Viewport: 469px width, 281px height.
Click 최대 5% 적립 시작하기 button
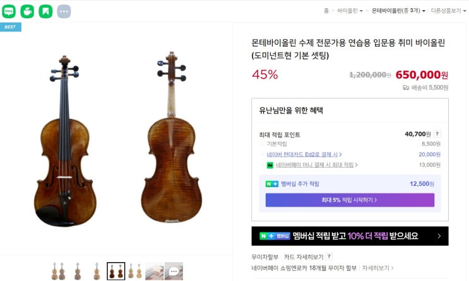click(350, 200)
